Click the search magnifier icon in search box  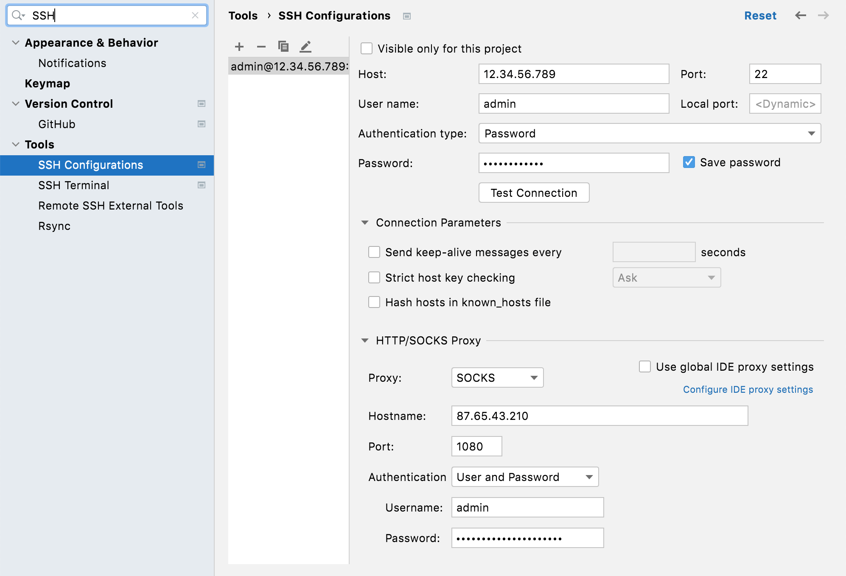click(17, 15)
